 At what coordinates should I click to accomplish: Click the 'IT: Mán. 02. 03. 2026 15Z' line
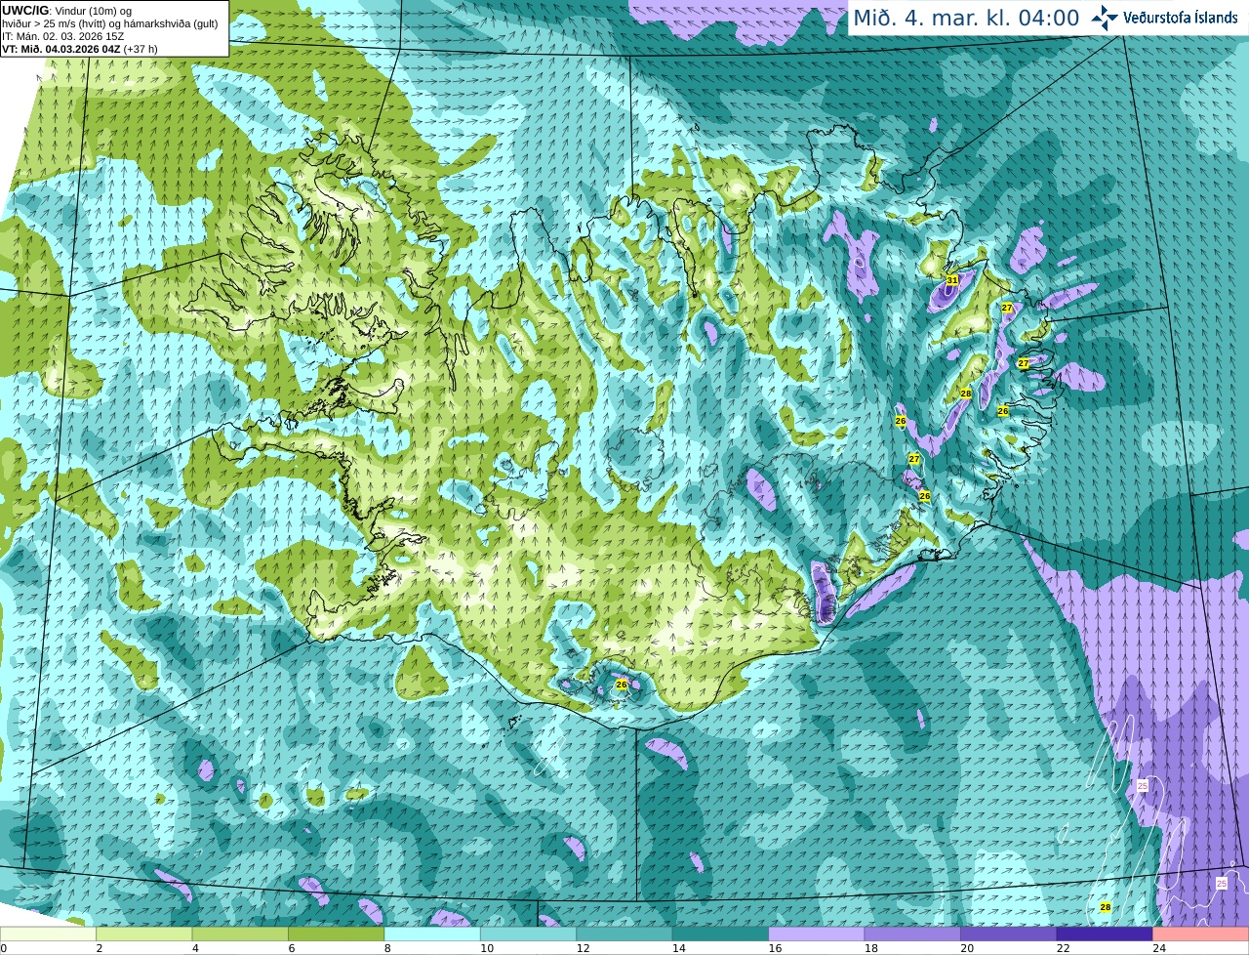pyautogui.click(x=63, y=36)
